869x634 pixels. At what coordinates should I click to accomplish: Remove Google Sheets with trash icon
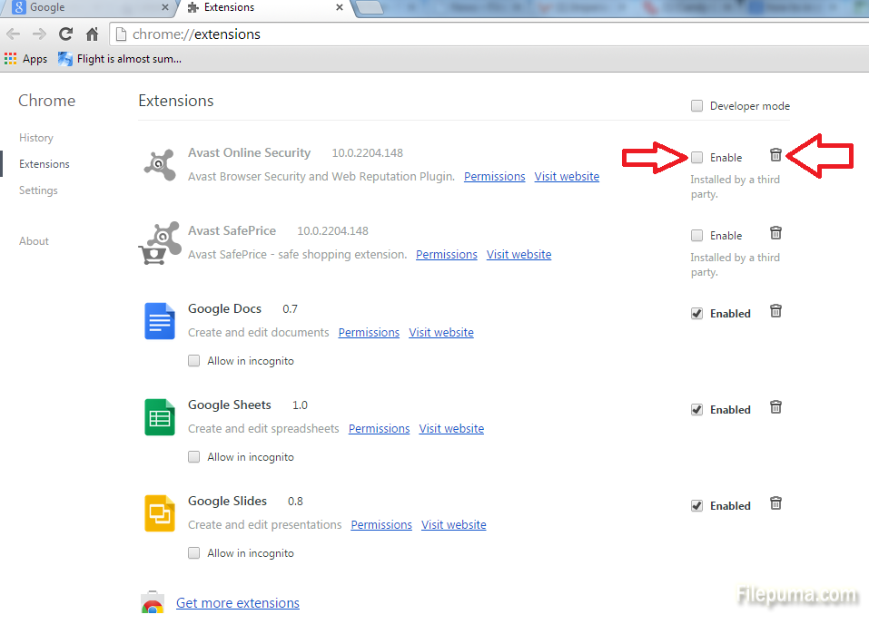pos(775,407)
